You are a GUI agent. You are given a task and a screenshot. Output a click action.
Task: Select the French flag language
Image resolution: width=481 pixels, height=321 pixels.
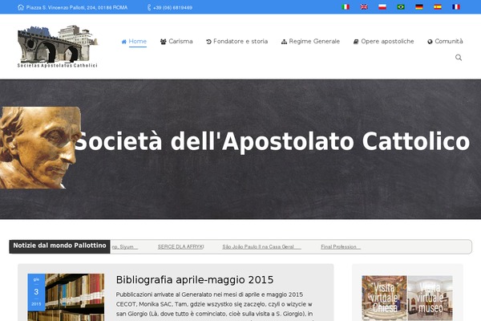coord(456,6)
